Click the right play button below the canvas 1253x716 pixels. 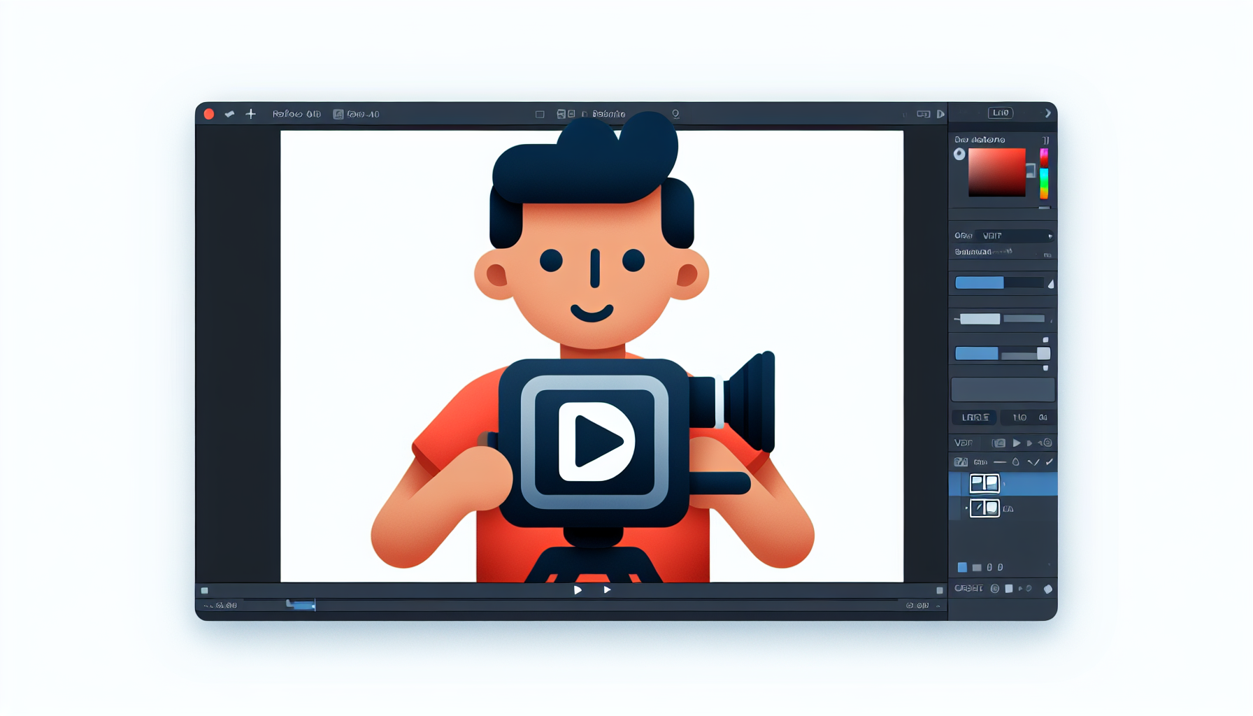click(607, 590)
